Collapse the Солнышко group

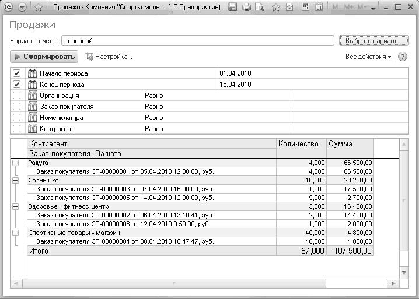tap(16, 180)
